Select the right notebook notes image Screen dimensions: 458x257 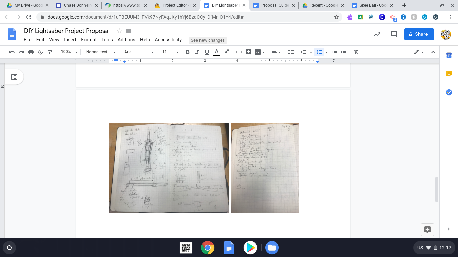(x=265, y=168)
